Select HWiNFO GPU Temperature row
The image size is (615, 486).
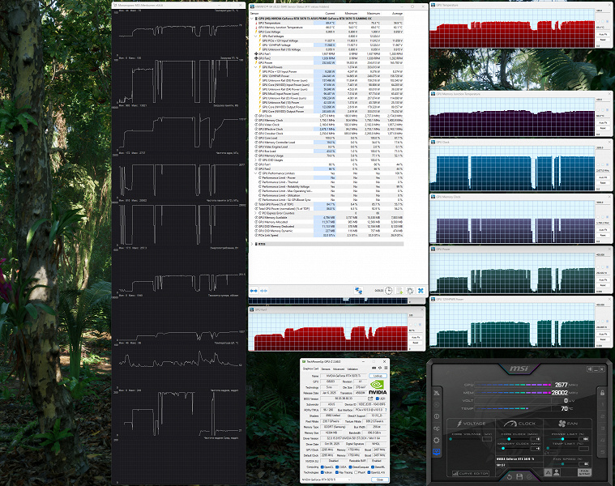329,23
